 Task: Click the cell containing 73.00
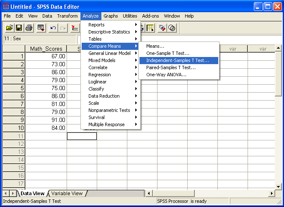(46, 64)
